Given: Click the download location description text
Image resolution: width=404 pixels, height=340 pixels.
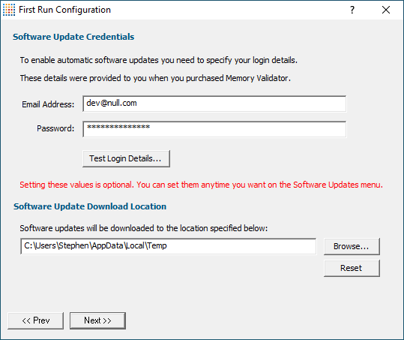Looking at the screenshot, I should pyautogui.click(x=144, y=229).
